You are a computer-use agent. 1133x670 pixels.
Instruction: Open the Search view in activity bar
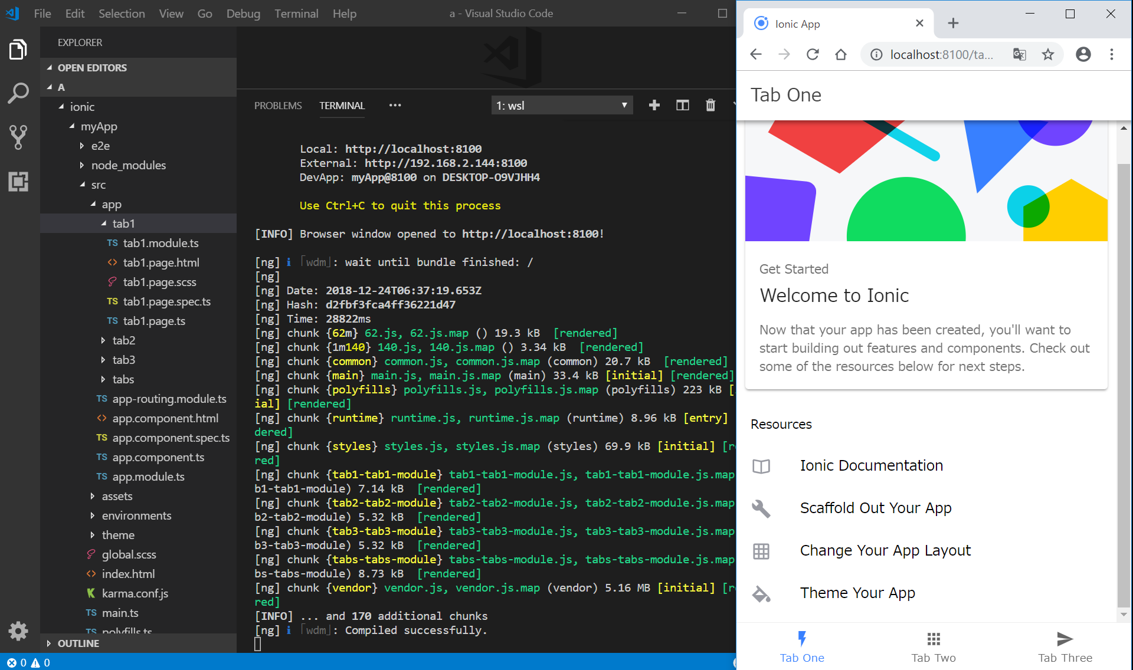[x=18, y=93]
